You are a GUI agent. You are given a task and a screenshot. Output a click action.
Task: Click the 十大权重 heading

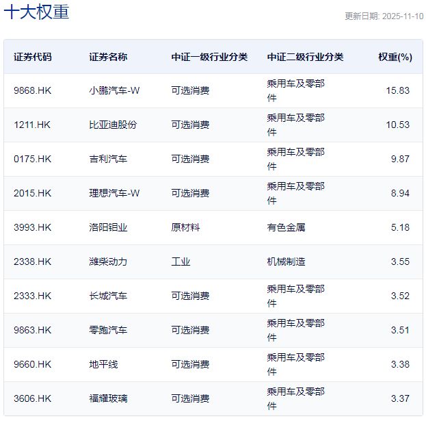tap(36, 12)
